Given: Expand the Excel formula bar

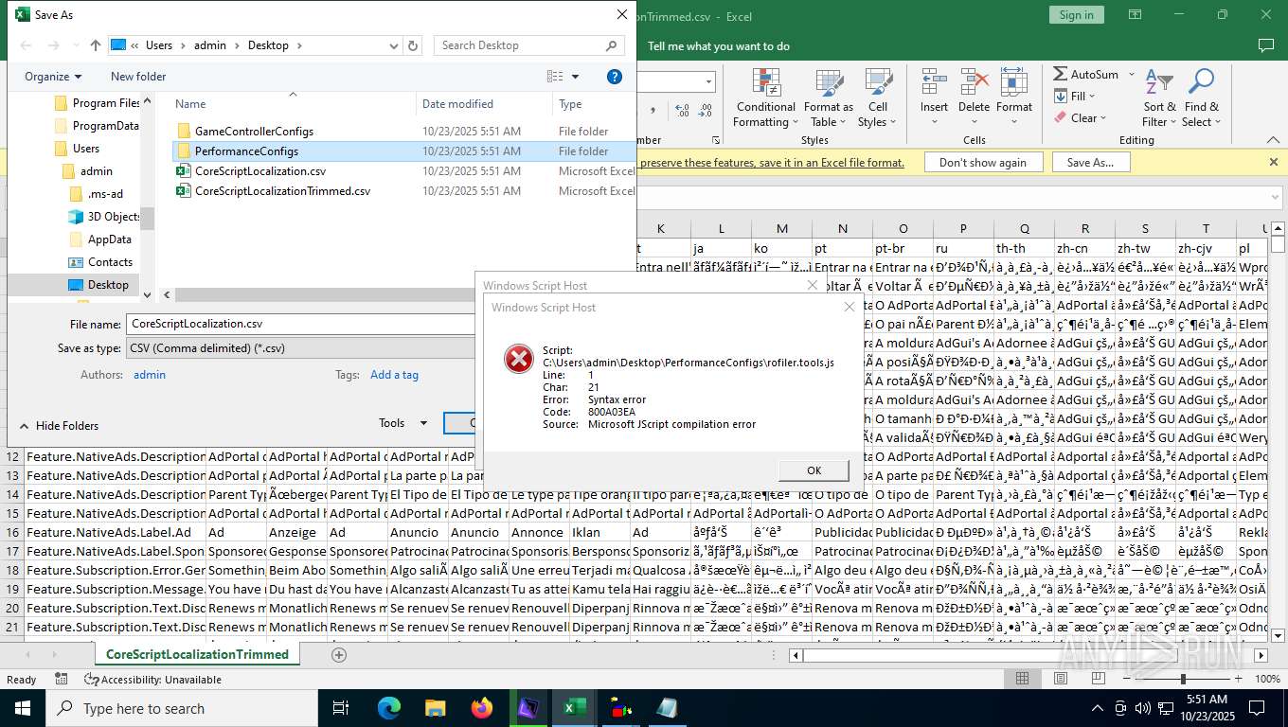Looking at the screenshot, I should pyautogui.click(x=1275, y=197).
